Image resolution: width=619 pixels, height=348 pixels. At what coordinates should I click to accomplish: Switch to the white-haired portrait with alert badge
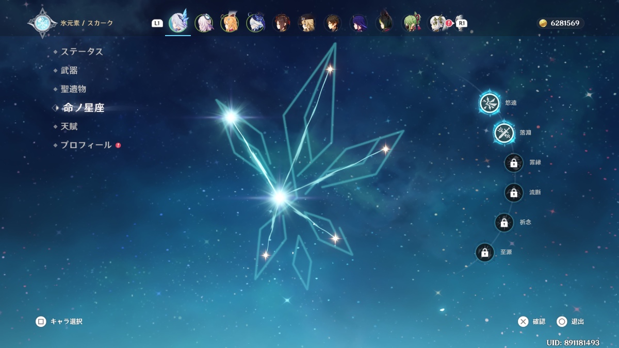tap(438, 23)
